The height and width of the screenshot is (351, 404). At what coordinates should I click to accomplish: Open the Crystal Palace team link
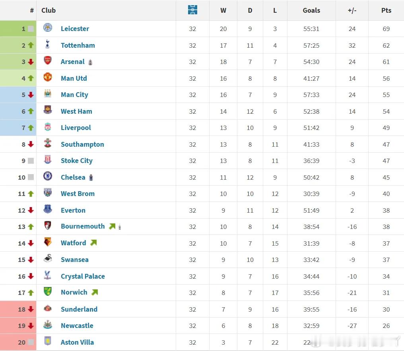83,276
